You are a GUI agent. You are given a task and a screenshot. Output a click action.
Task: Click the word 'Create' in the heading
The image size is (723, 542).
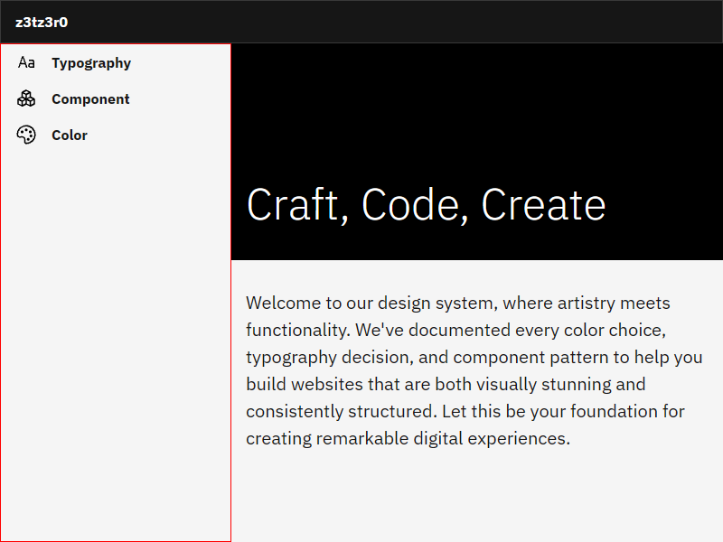pos(543,205)
